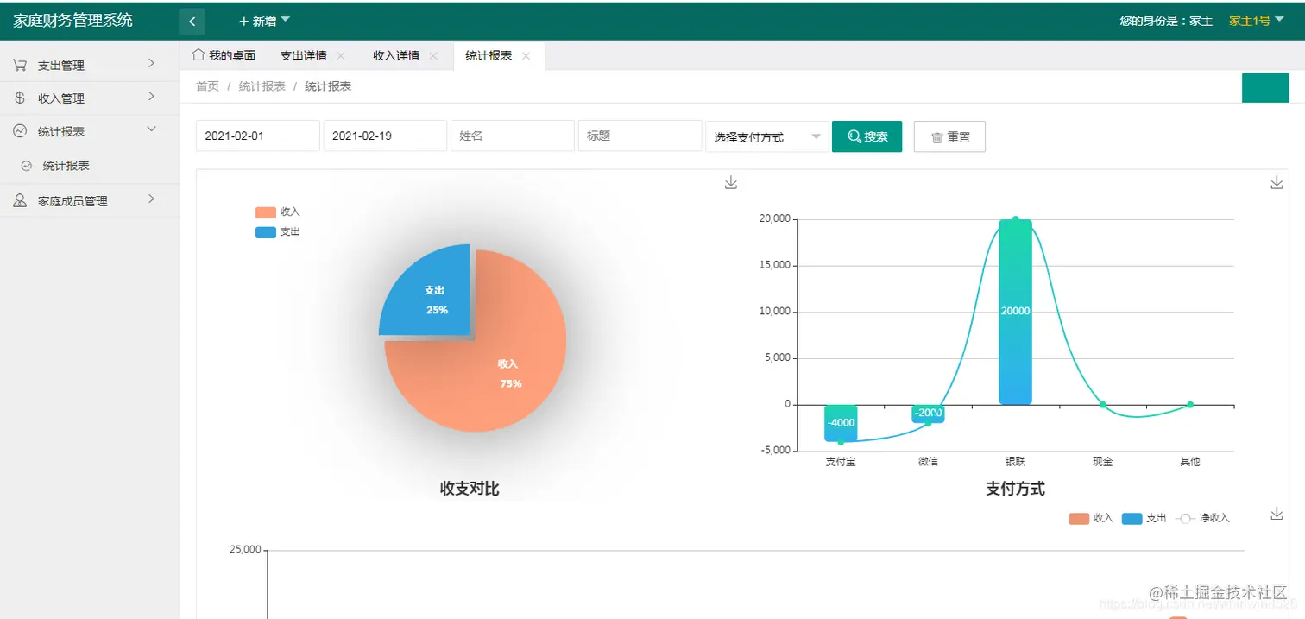Focus the 姓名 input field
The width and height of the screenshot is (1305, 619).
click(x=513, y=136)
